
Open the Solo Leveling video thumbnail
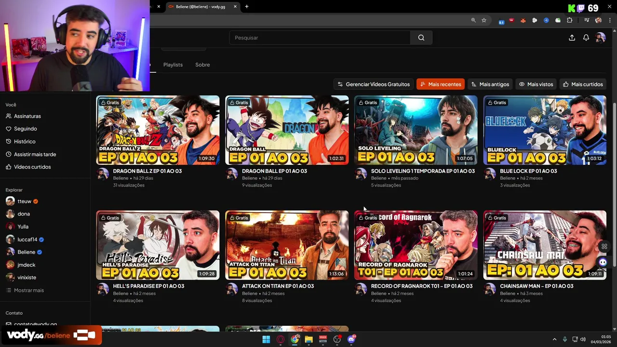point(416,130)
